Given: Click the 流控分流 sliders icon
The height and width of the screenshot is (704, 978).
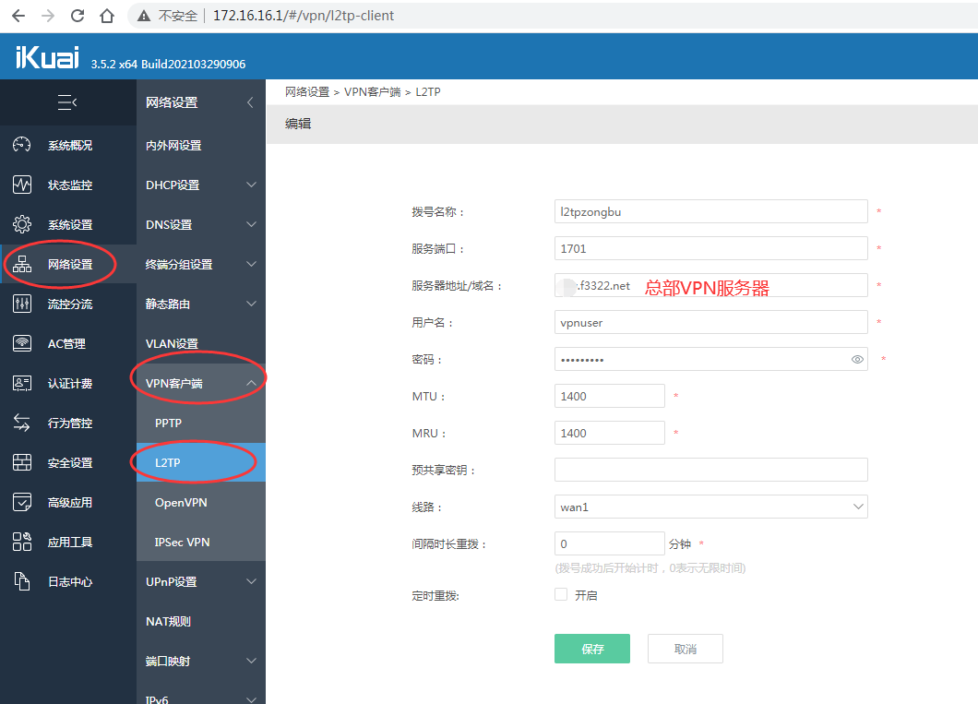Looking at the screenshot, I should pyautogui.click(x=22, y=304).
